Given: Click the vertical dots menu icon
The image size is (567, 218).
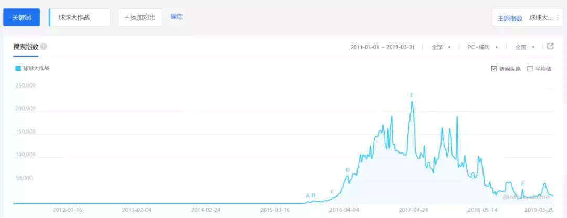Looking at the screenshot, I should 558,18.
